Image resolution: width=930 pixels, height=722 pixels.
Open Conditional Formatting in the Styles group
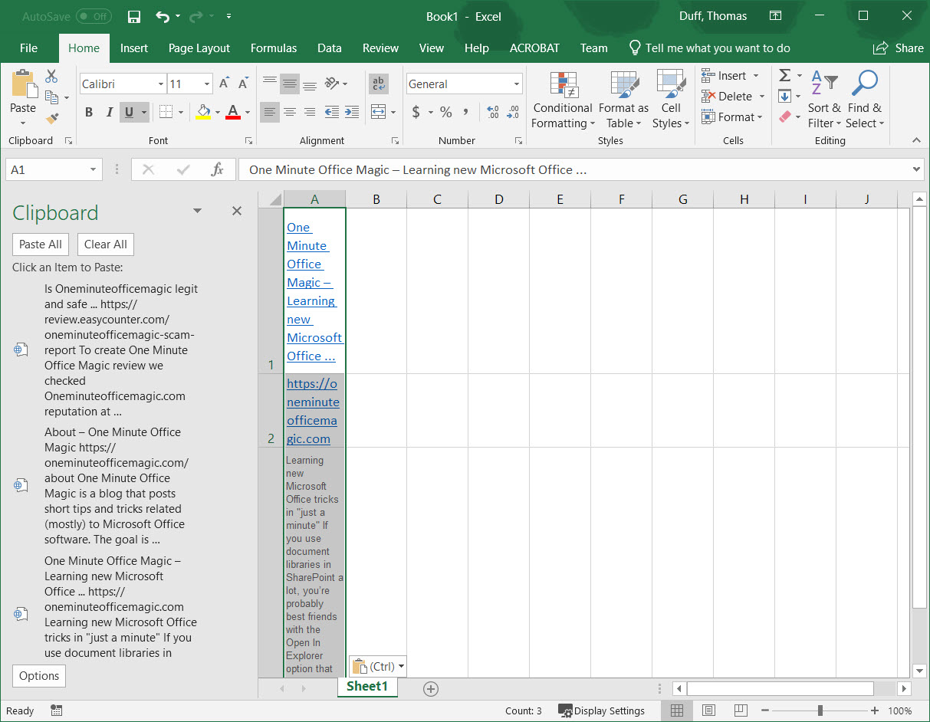(x=562, y=100)
